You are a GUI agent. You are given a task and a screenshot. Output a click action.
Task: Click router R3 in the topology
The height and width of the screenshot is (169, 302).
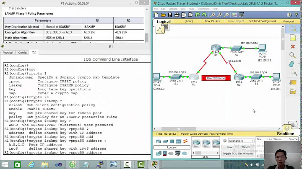239,77
